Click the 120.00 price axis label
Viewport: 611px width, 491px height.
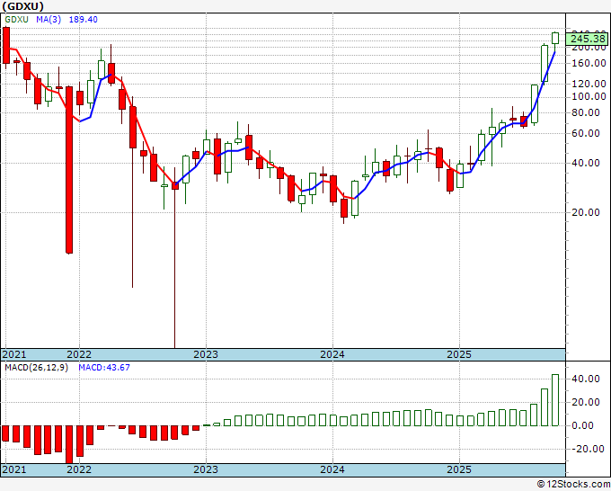tap(589, 84)
